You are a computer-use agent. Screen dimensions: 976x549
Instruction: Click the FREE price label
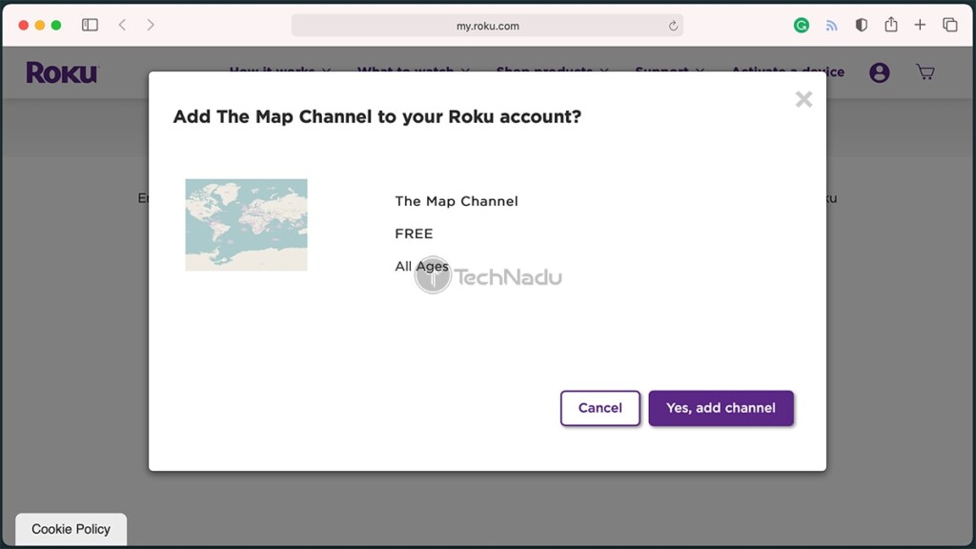[414, 234]
